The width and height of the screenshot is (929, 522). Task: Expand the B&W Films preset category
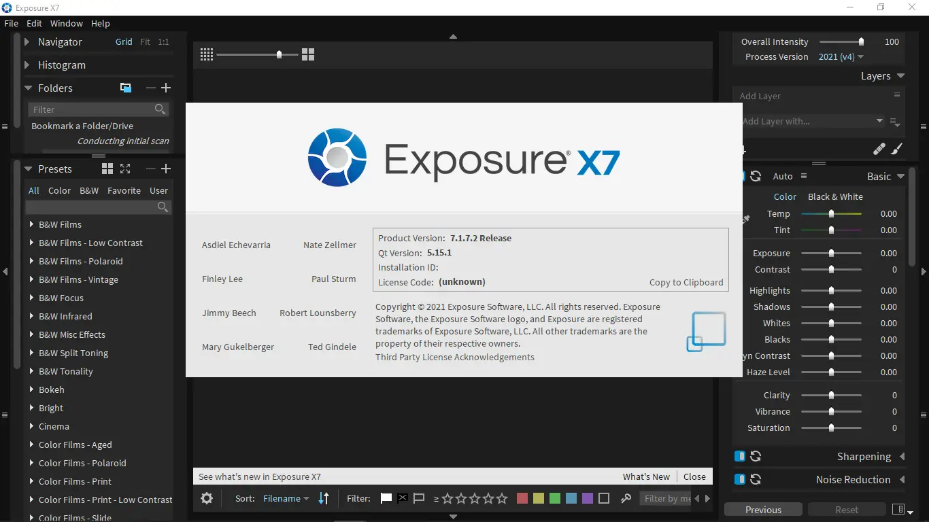point(31,224)
